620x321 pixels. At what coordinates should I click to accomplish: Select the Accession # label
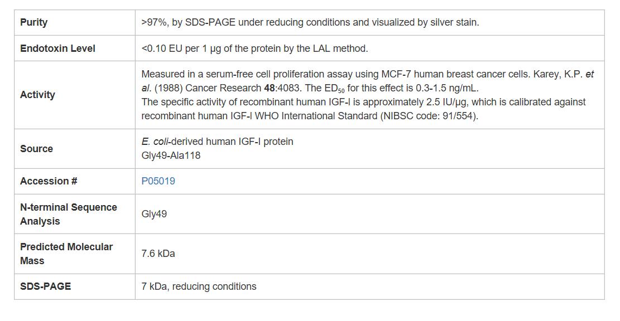(x=49, y=181)
